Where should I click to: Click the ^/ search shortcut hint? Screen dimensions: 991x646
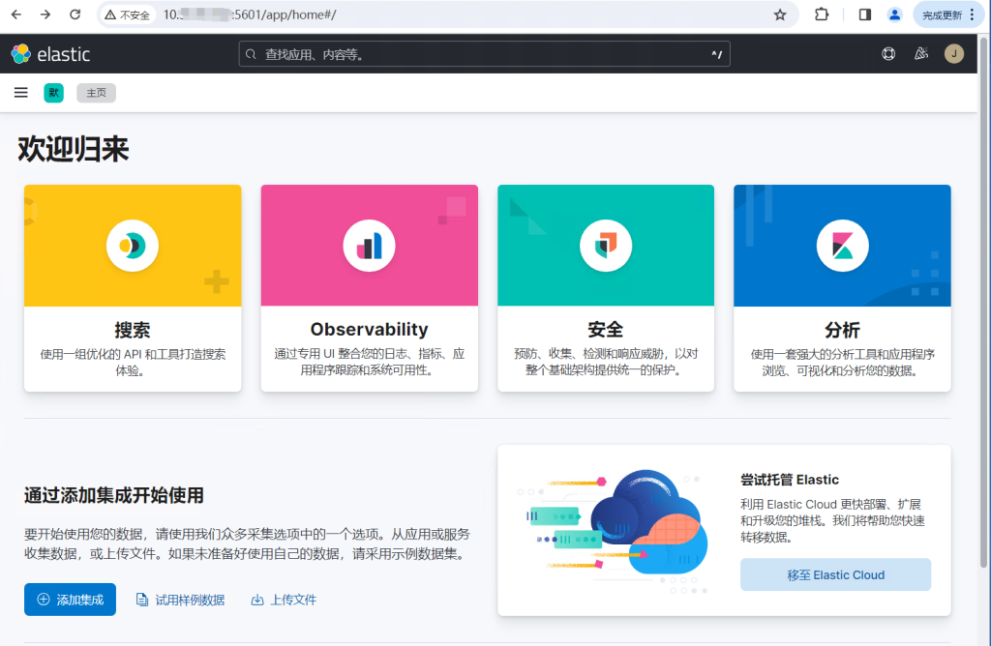click(716, 54)
